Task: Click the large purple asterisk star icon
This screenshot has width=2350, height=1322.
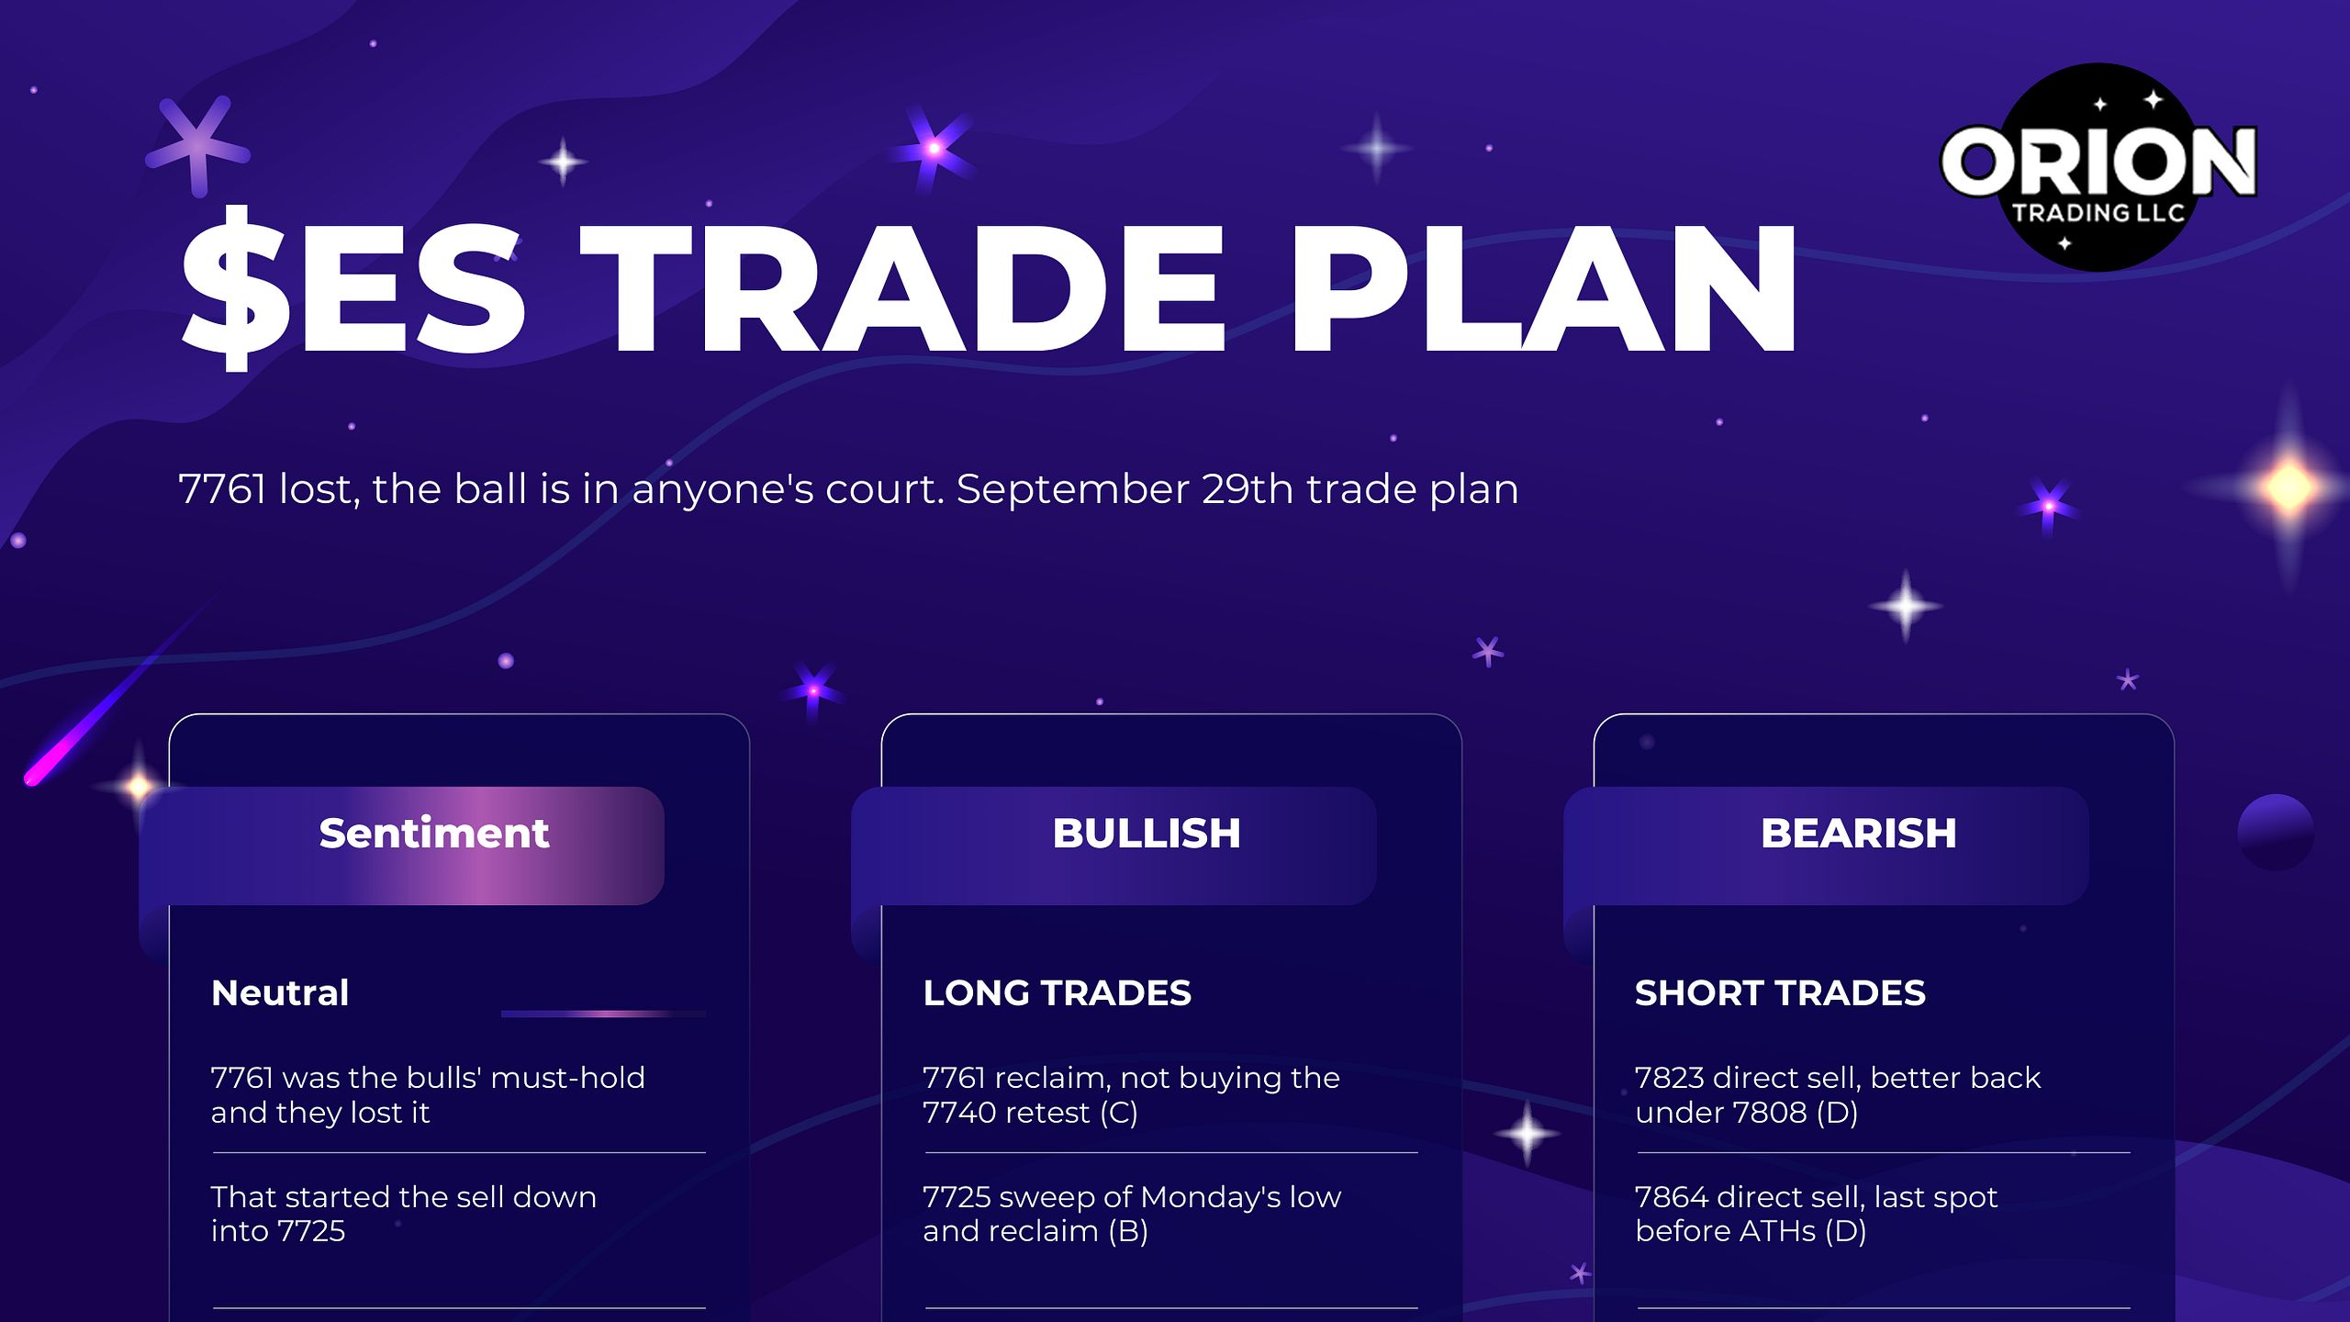Action: tap(197, 147)
